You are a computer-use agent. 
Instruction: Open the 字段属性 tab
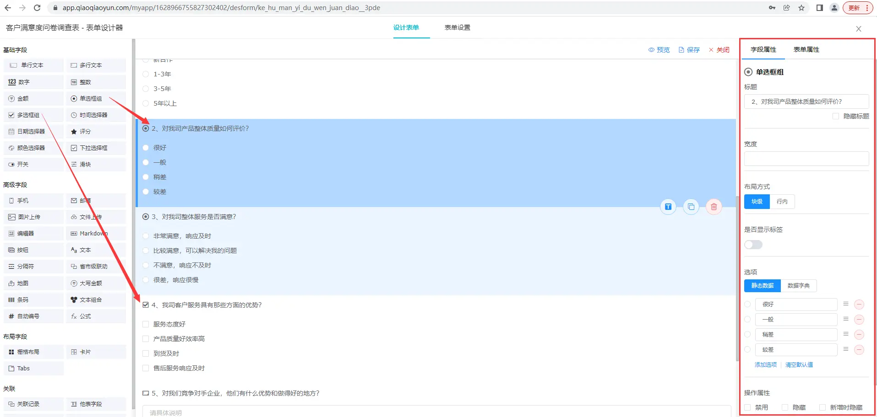[763, 49]
